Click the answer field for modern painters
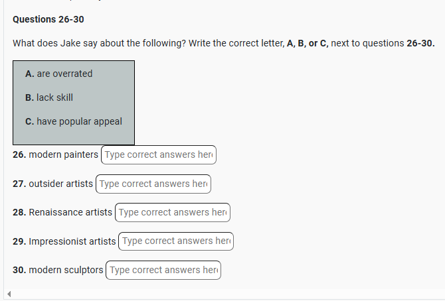The height and width of the screenshot is (301, 445). coord(159,154)
